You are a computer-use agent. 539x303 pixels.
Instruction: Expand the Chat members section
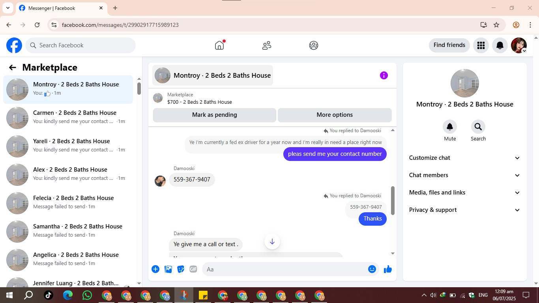click(465, 175)
